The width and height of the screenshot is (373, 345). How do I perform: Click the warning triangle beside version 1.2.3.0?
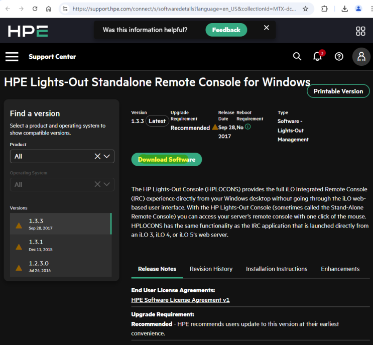[x=19, y=268]
